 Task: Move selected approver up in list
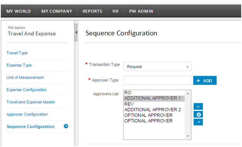(198, 107)
